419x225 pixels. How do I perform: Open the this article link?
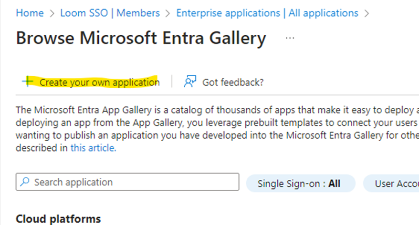pos(93,148)
